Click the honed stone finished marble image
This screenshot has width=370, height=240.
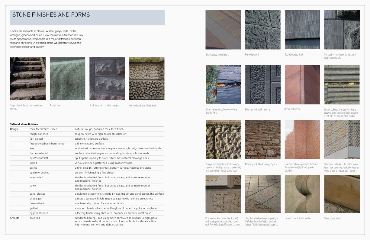coord(302,194)
